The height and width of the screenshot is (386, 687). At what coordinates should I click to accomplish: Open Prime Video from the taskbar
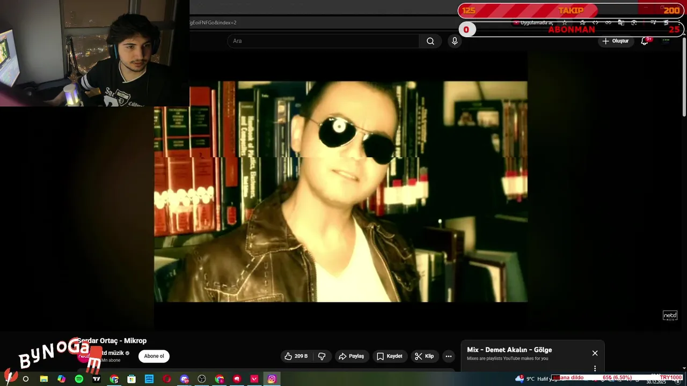149,379
